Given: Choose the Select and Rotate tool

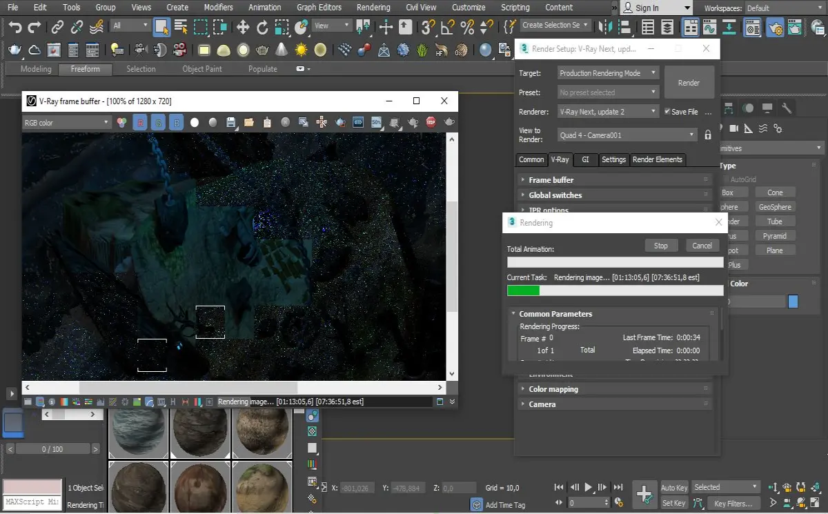Looking at the screenshot, I should tap(262, 28).
